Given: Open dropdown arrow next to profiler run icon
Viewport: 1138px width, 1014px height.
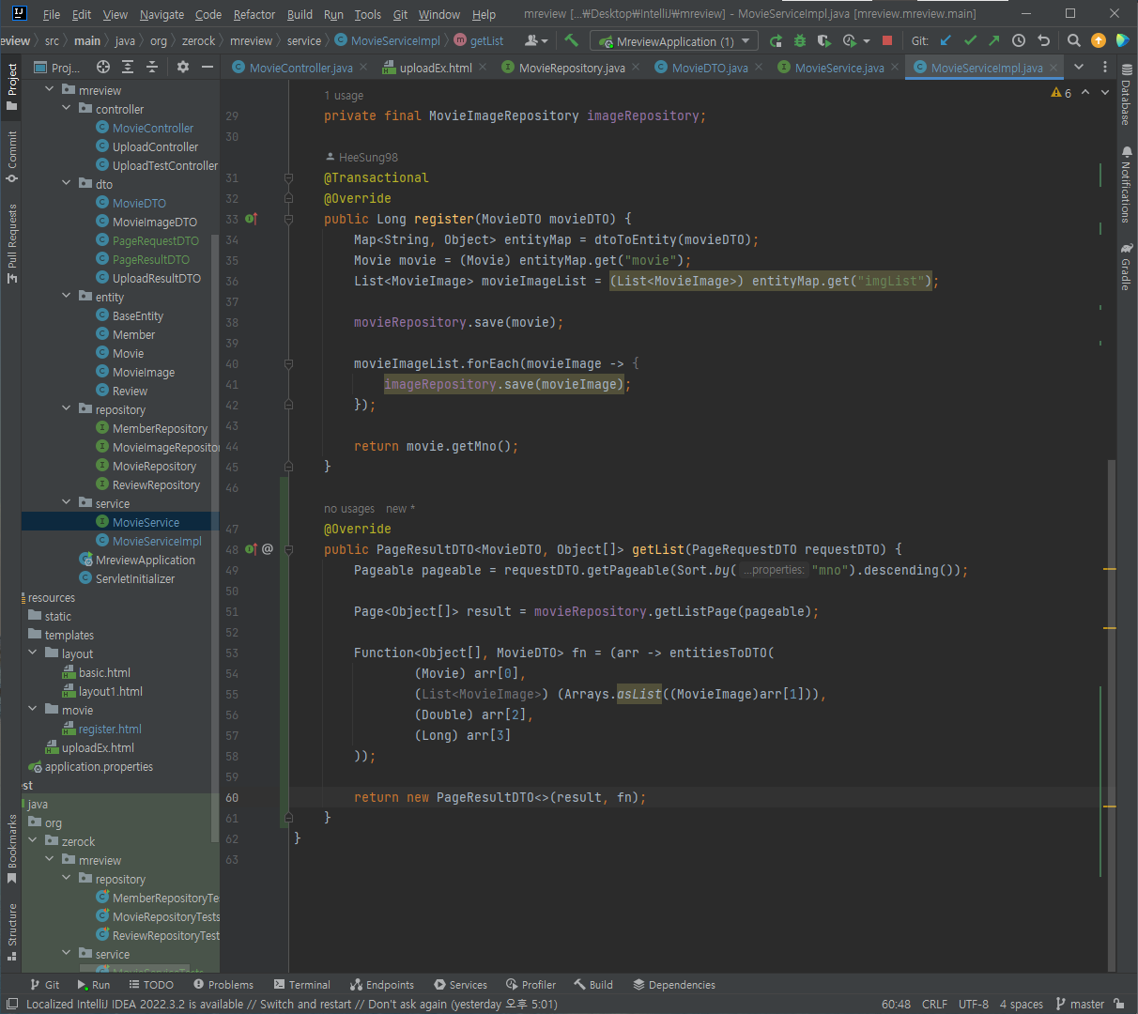Looking at the screenshot, I should (866, 40).
